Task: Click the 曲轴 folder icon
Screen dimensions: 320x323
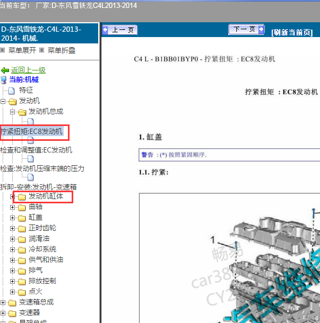Action: coord(22,208)
